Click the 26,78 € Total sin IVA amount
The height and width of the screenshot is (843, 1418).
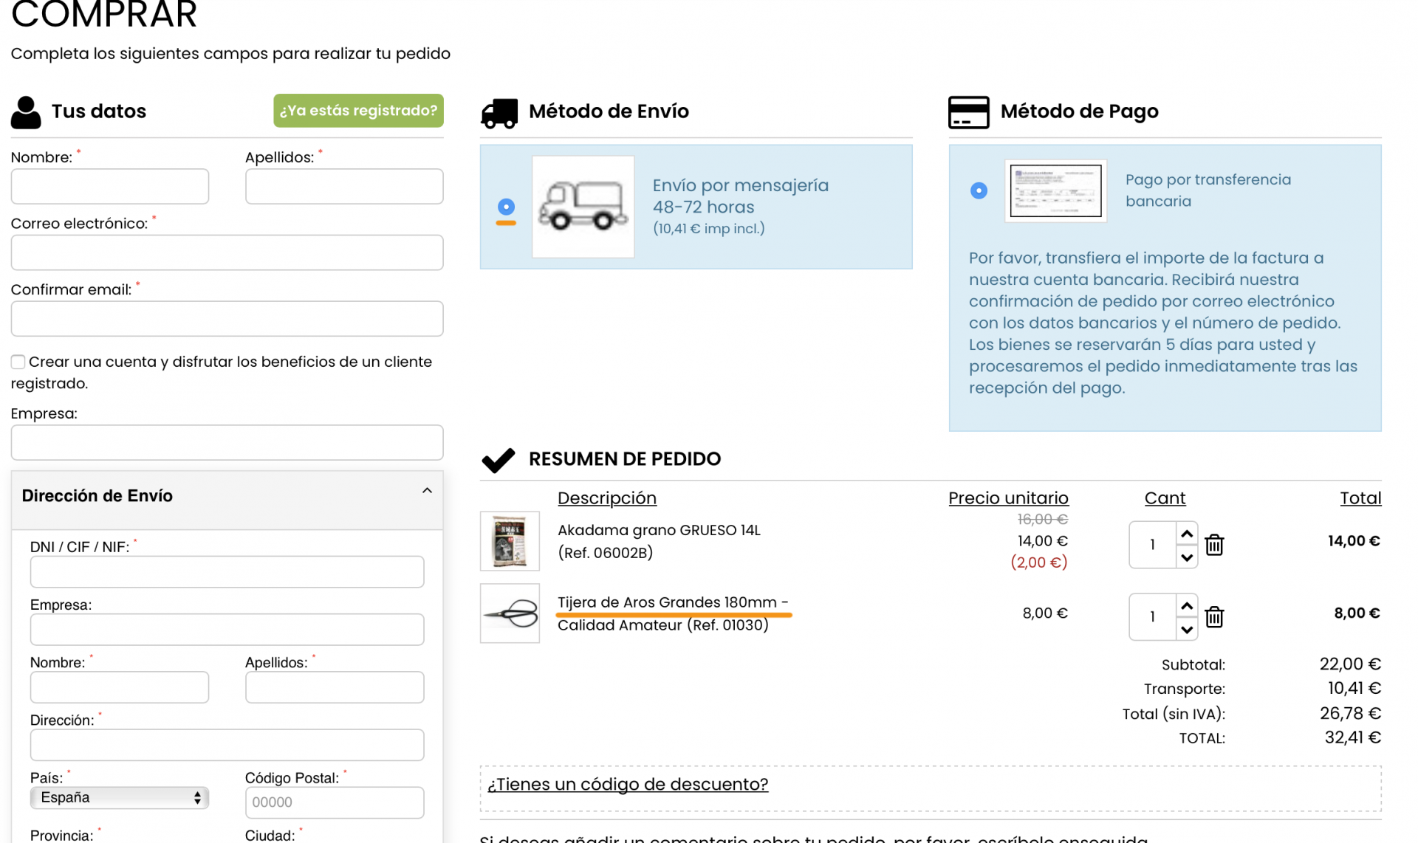pyautogui.click(x=1350, y=713)
